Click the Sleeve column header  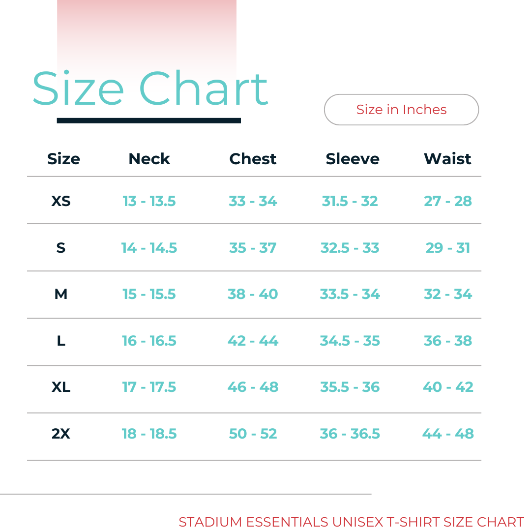(353, 159)
